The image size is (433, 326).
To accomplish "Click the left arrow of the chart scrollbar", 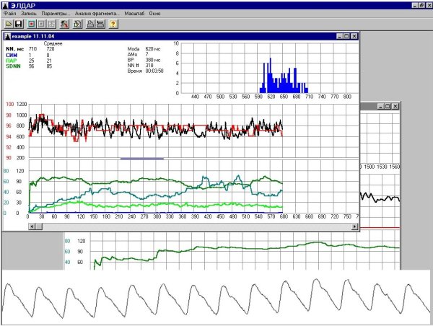I will [32, 226].
